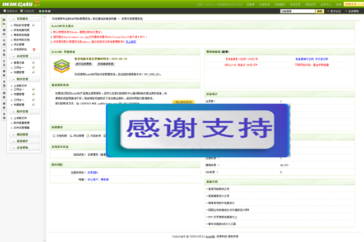Go to 系统主页 in the top menu

point(295,4)
